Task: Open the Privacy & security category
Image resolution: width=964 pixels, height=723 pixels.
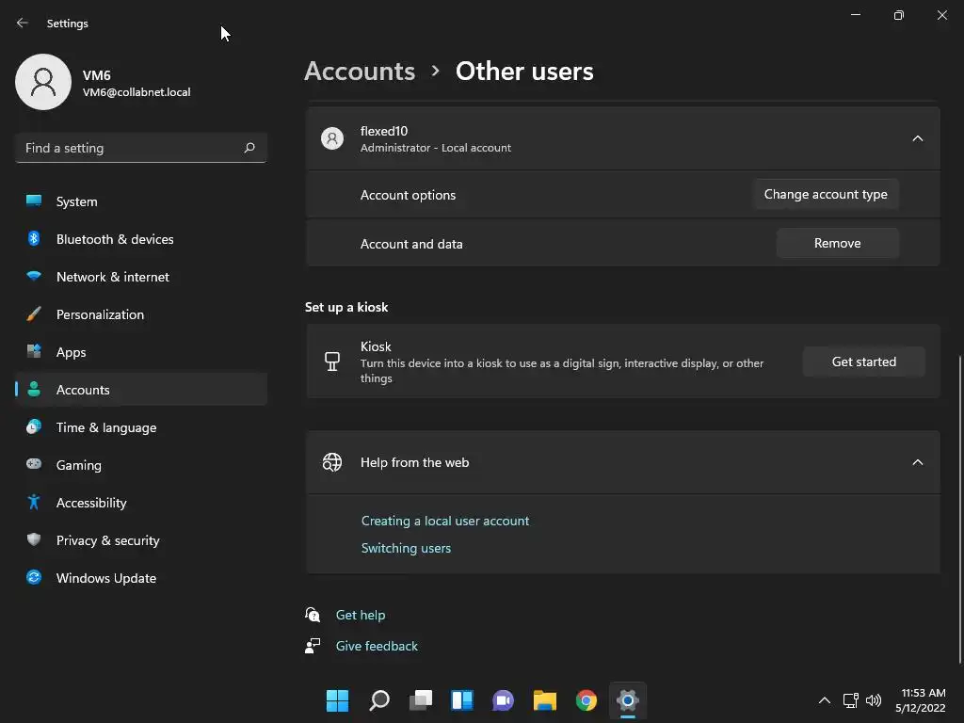Action: (x=141, y=540)
